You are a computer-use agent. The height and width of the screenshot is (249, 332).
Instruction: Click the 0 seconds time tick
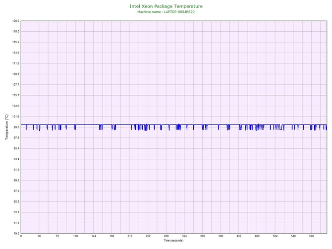pos(21,236)
